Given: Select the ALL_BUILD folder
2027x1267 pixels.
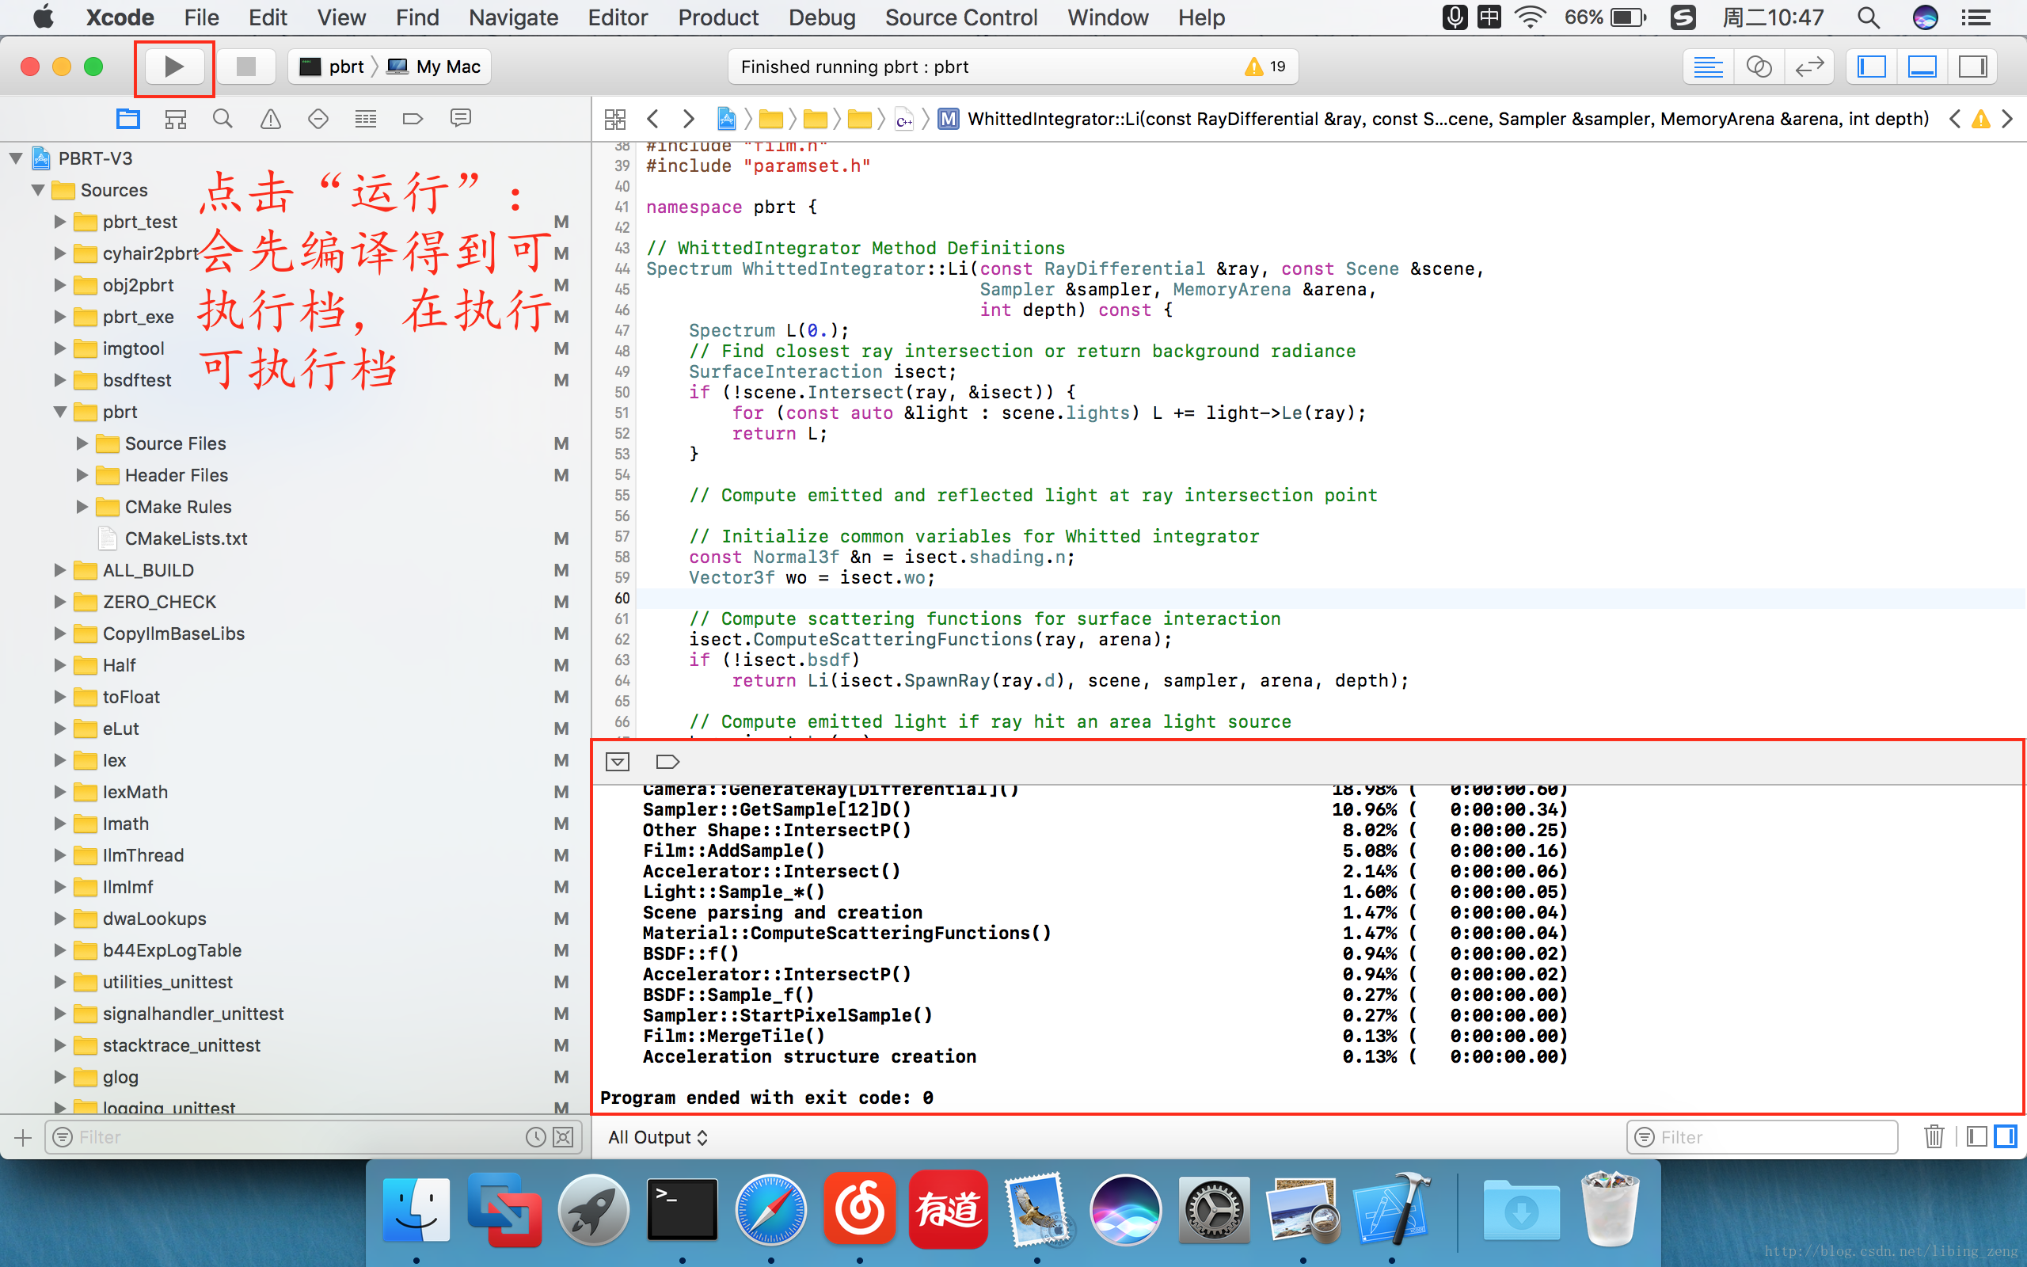Looking at the screenshot, I should pyautogui.click(x=148, y=570).
